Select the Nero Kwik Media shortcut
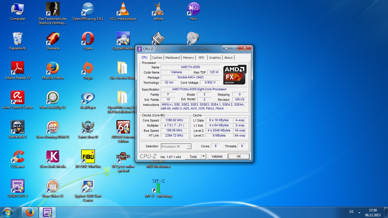Image resolution: width=388 pixels, height=218 pixels. click(x=53, y=160)
